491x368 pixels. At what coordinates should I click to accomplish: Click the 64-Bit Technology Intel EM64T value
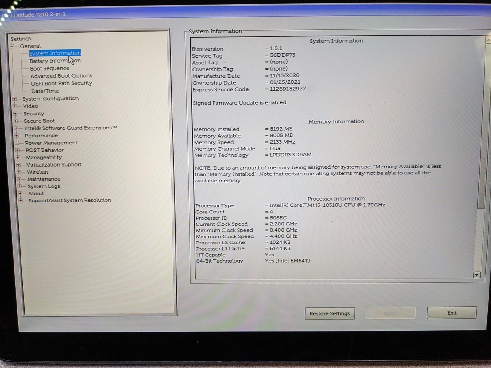click(288, 261)
